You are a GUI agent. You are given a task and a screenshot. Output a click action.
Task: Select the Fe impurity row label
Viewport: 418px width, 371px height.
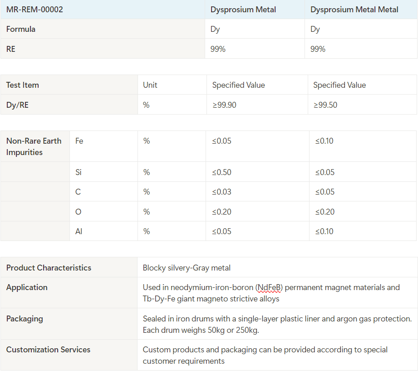(79, 141)
